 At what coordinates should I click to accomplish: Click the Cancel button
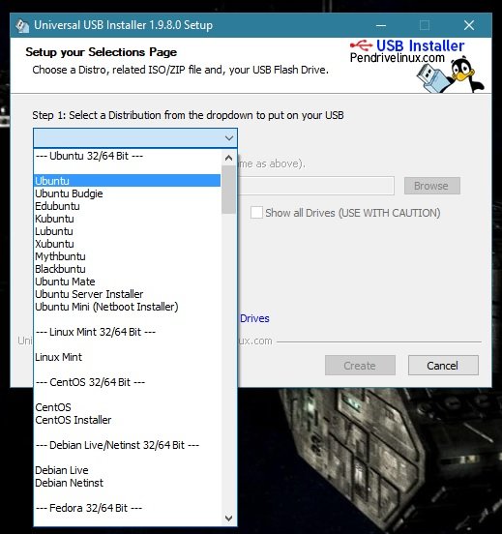coord(443,366)
